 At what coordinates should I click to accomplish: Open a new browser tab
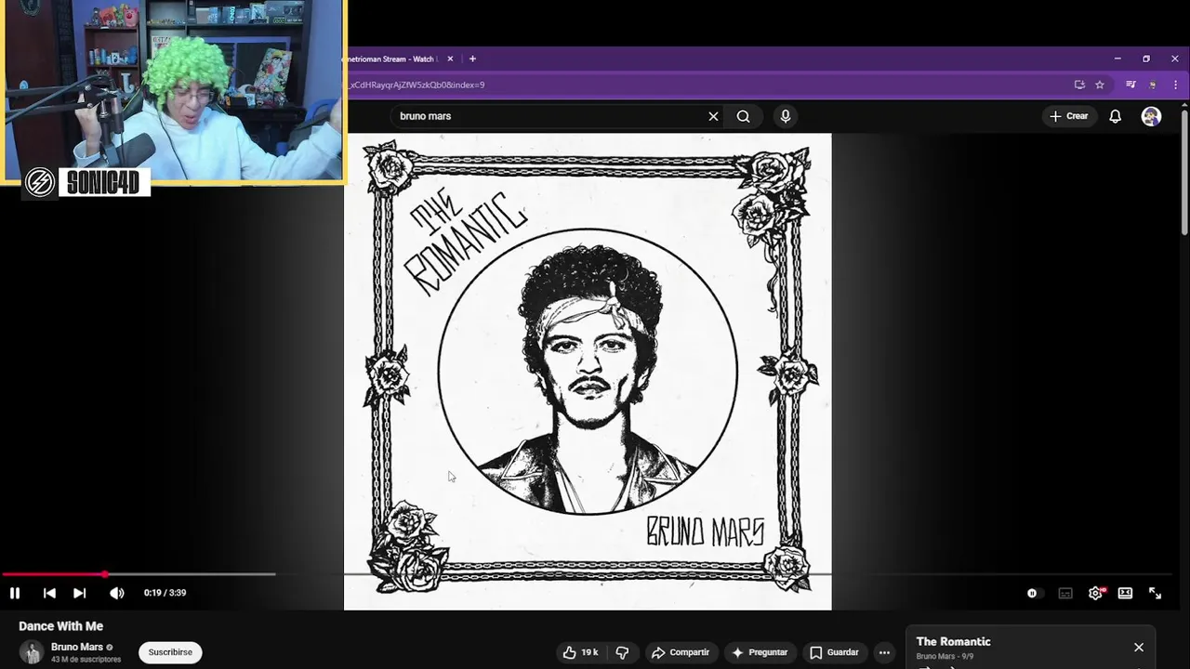pyautogui.click(x=472, y=59)
